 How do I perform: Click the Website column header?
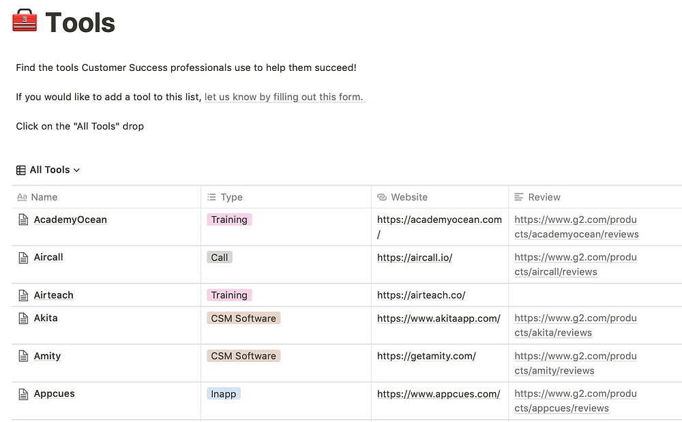(x=440, y=197)
